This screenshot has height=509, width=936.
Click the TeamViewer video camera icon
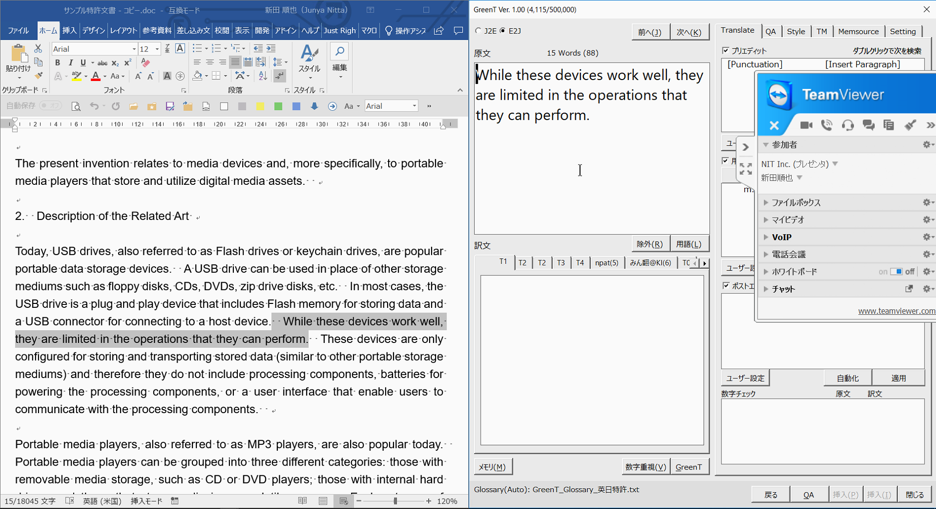coord(806,126)
